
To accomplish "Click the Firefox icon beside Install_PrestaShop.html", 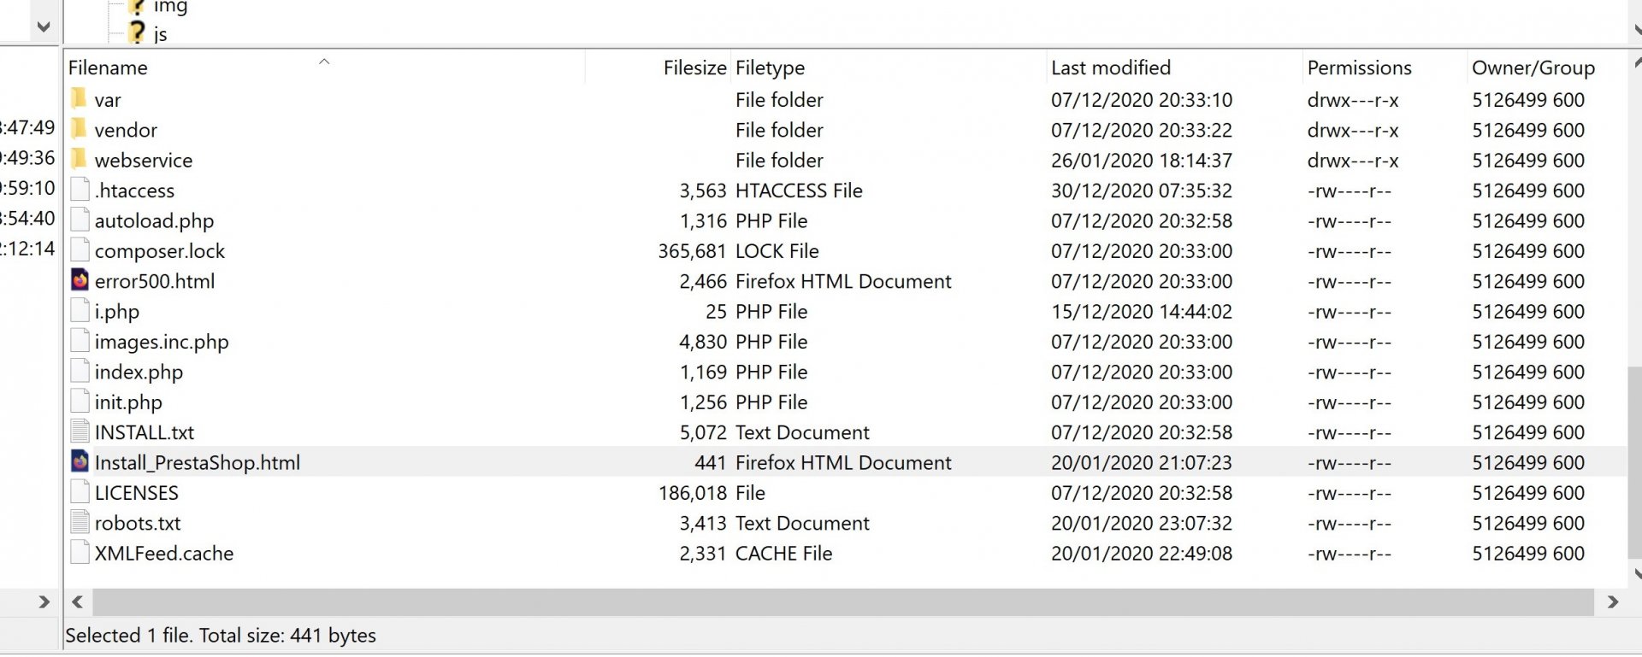I will point(80,461).
